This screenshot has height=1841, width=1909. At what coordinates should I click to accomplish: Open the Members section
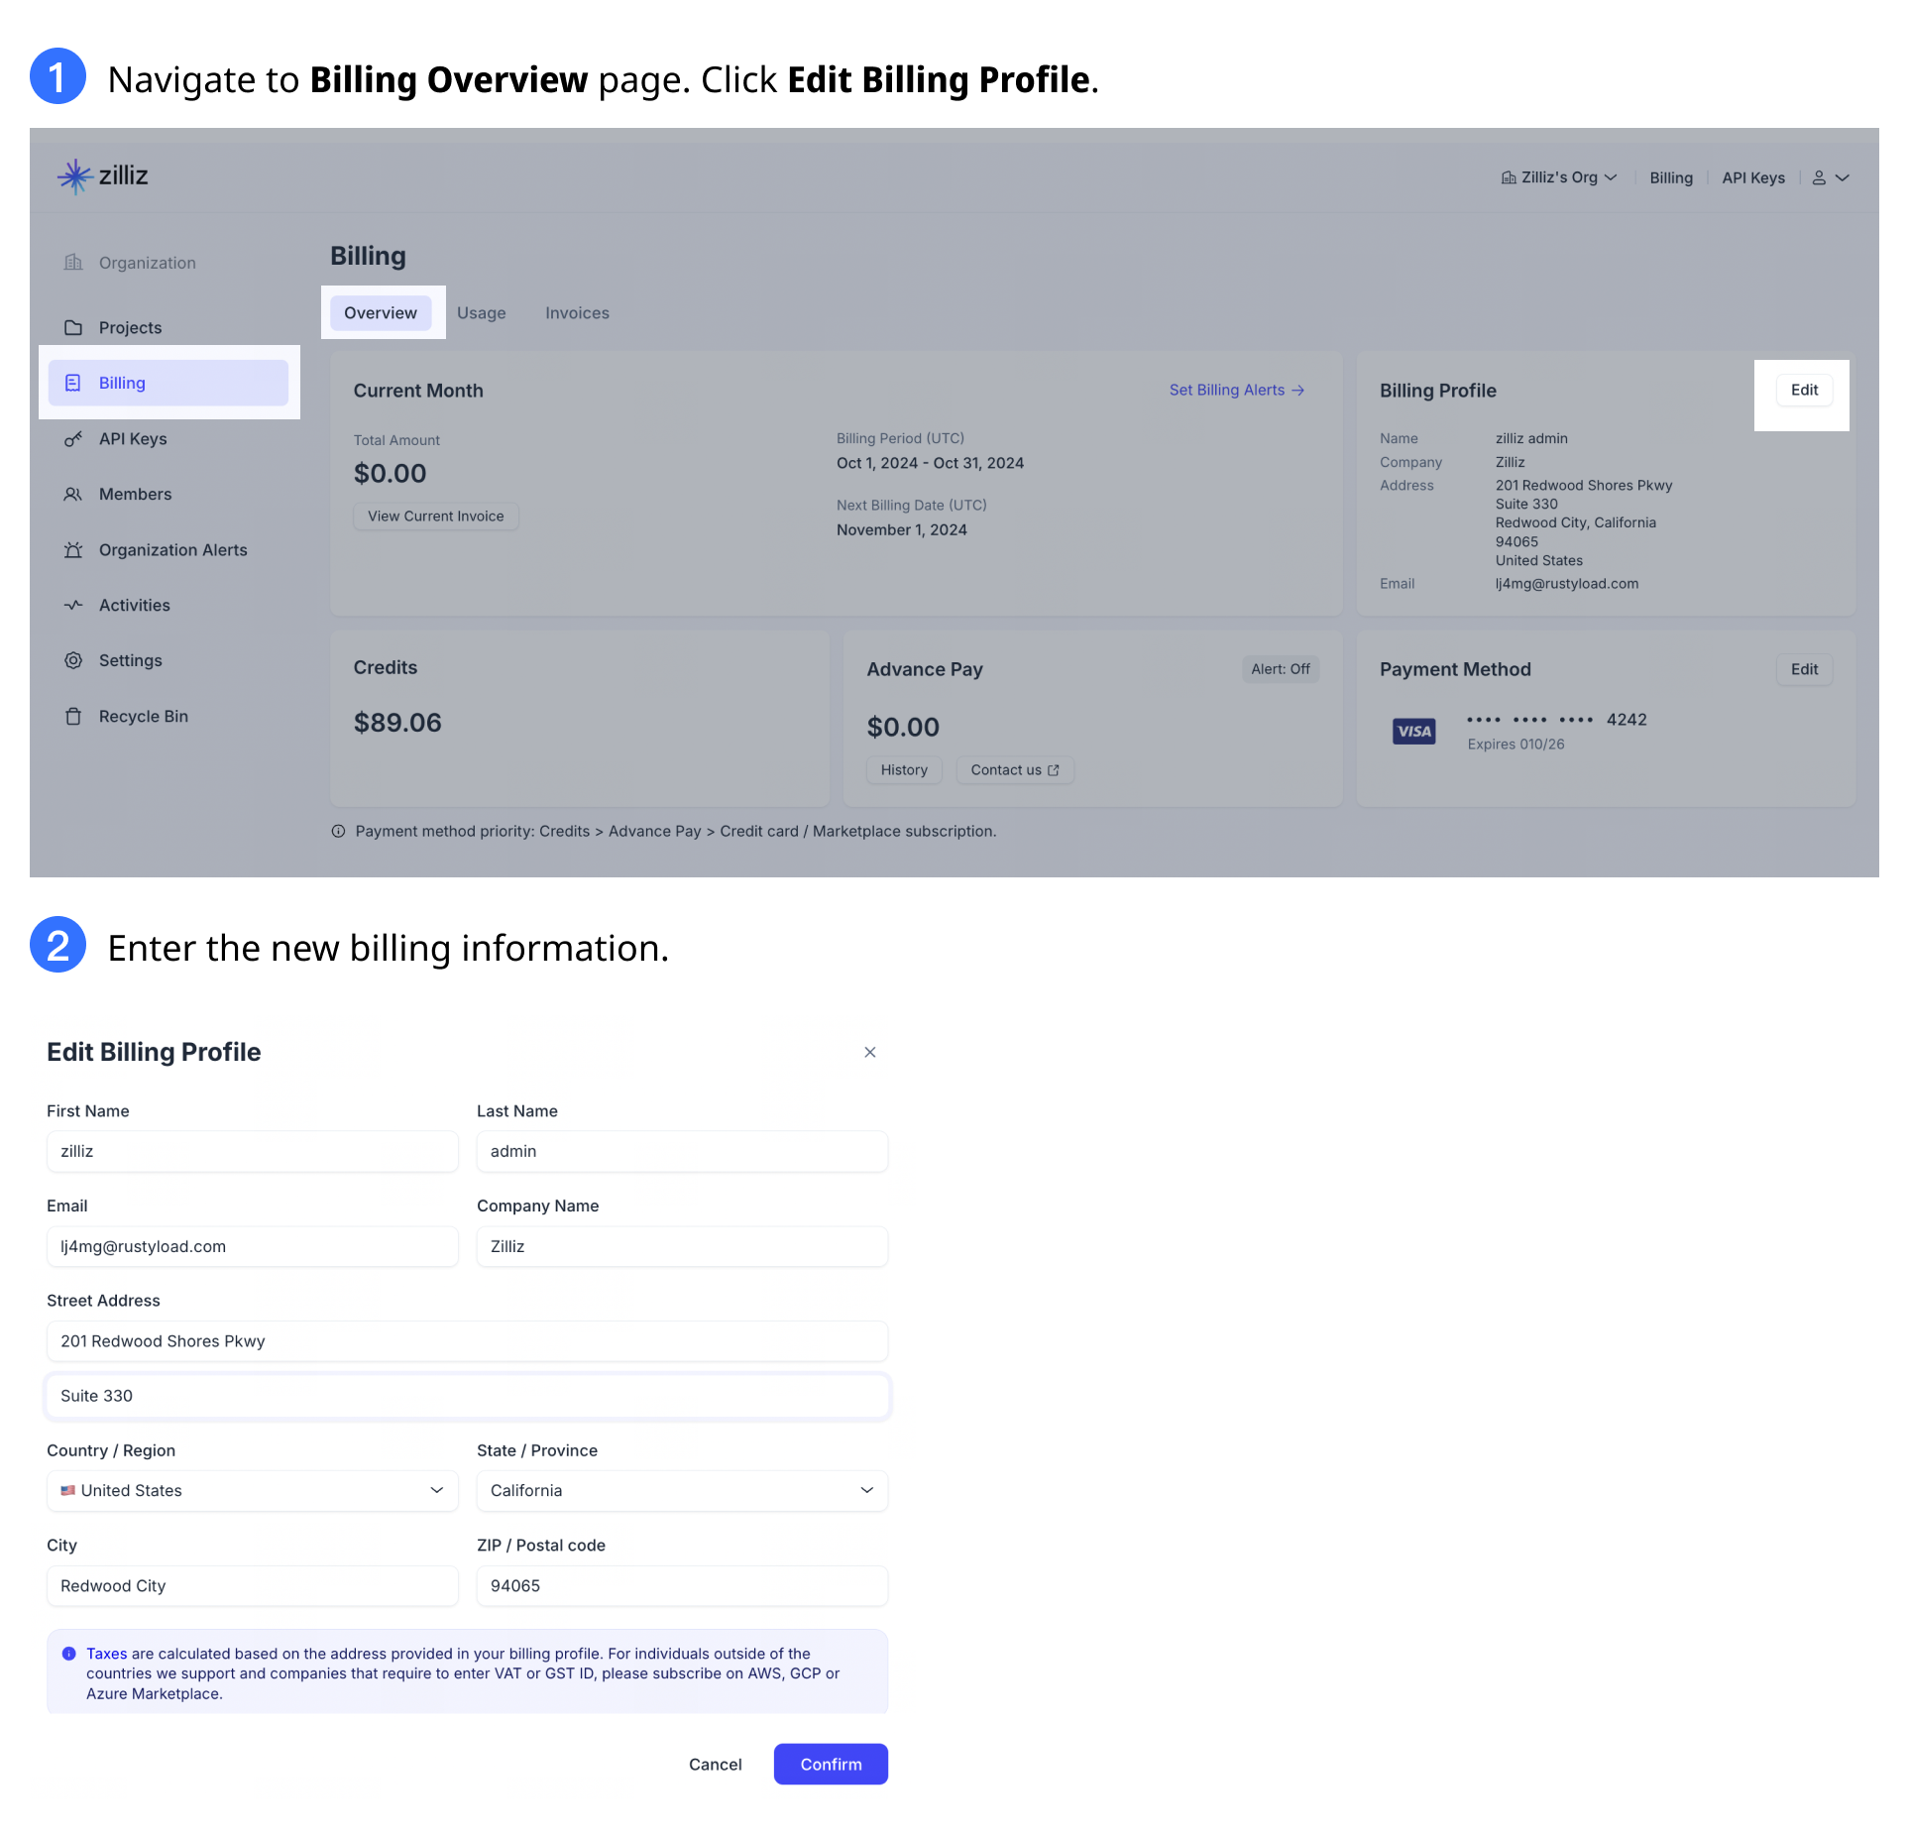pos(134,494)
